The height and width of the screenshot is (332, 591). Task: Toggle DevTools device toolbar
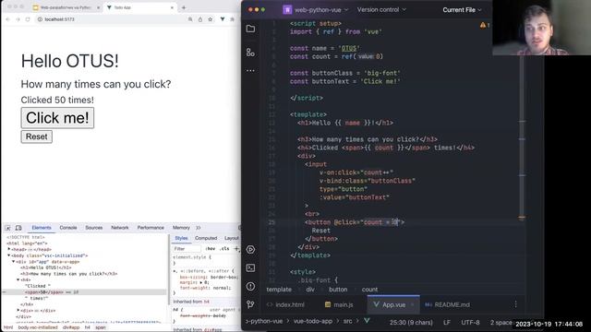coord(18,228)
